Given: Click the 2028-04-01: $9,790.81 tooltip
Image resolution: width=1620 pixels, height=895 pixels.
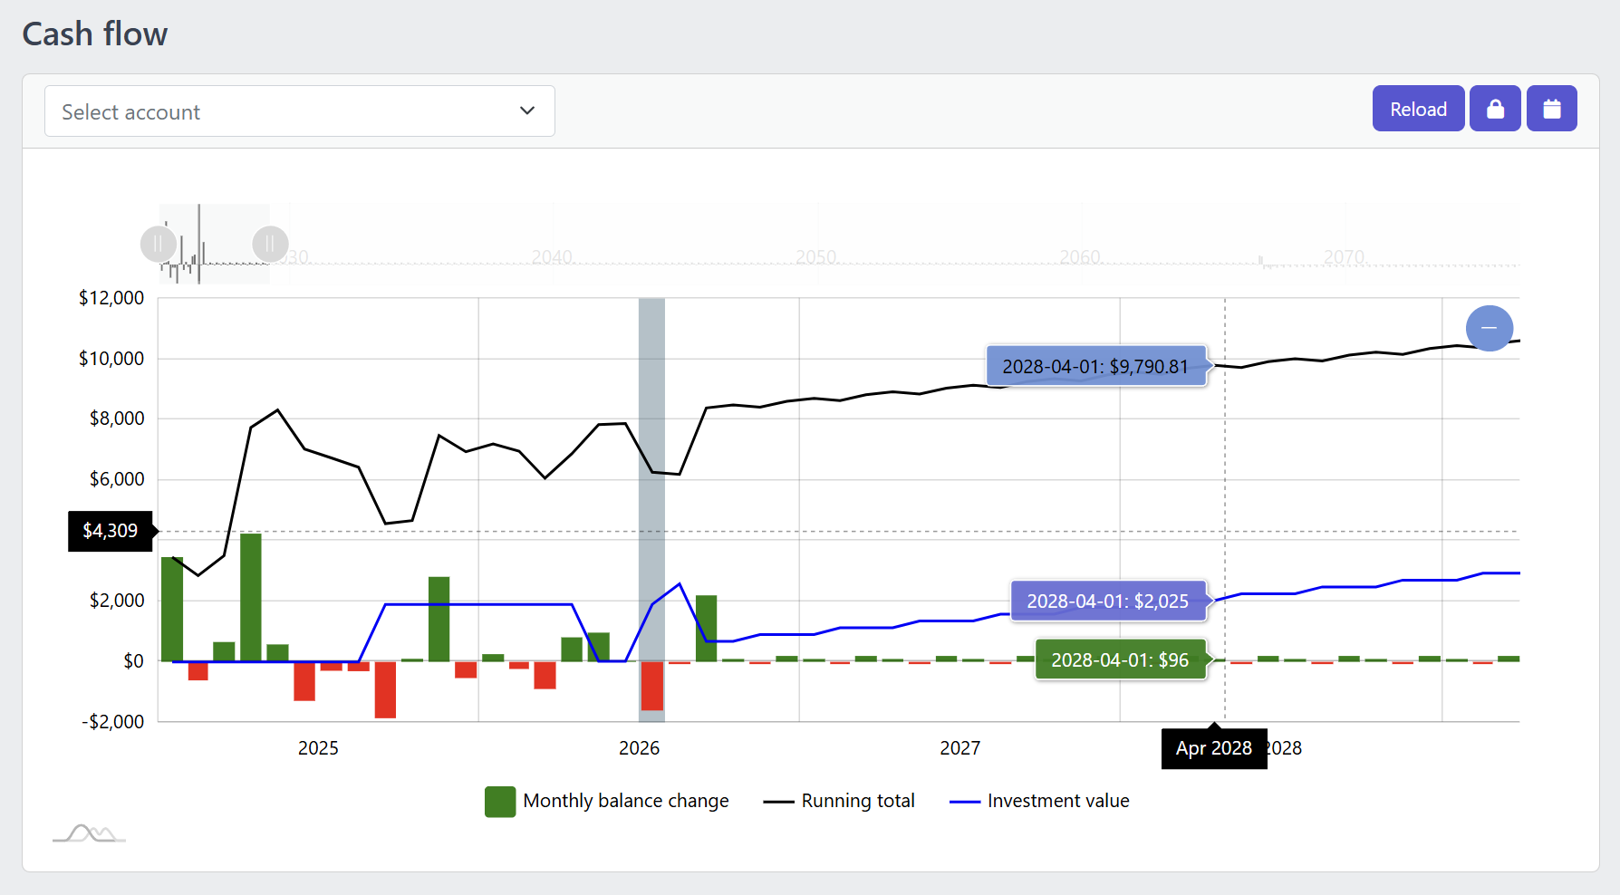Looking at the screenshot, I should pyautogui.click(x=1095, y=366).
